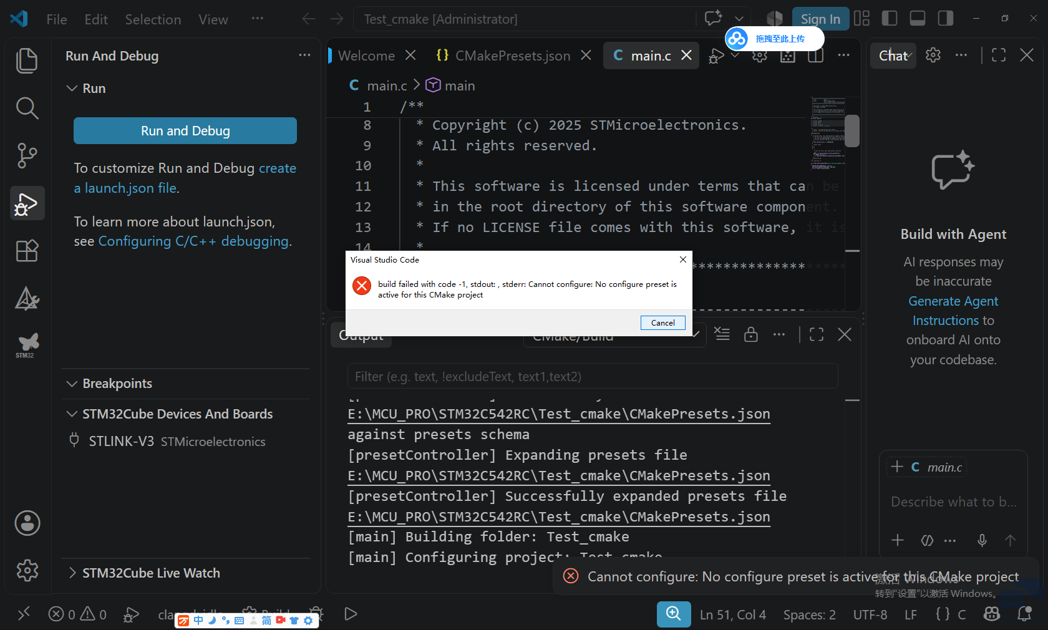Open Copilot chat dropdown arrow in title bar
1048x630 pixels.
pyautogui.click(x=739, y=19)
